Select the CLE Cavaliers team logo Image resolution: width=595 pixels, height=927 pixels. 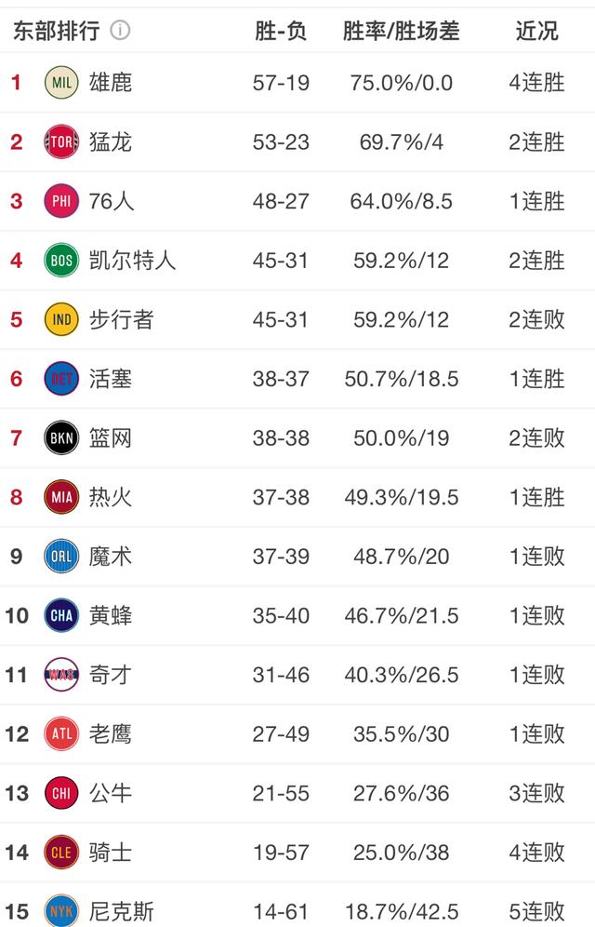click(61, 852)
